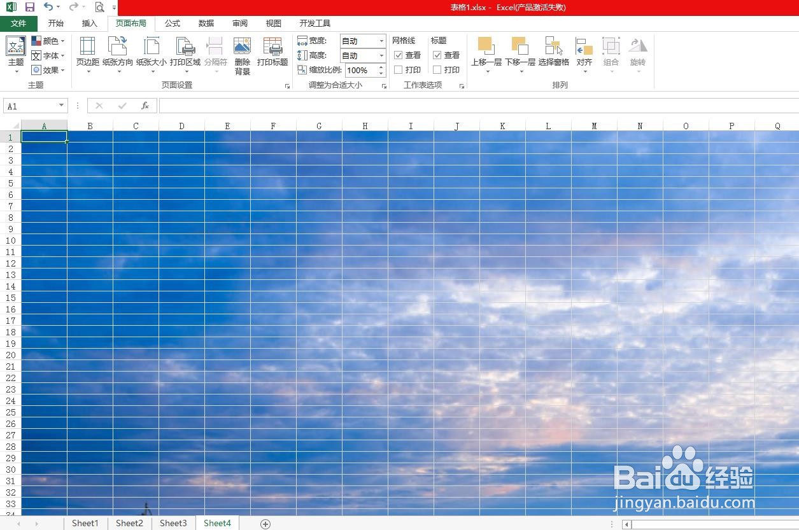Switch to Insert (插入) tab

tap(90, 24)
